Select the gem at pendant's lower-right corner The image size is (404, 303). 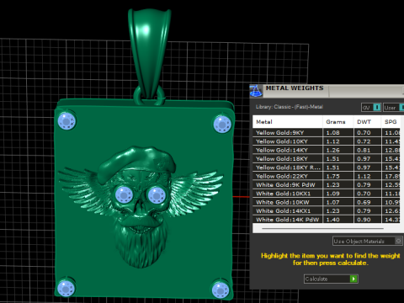coord(221,290)
